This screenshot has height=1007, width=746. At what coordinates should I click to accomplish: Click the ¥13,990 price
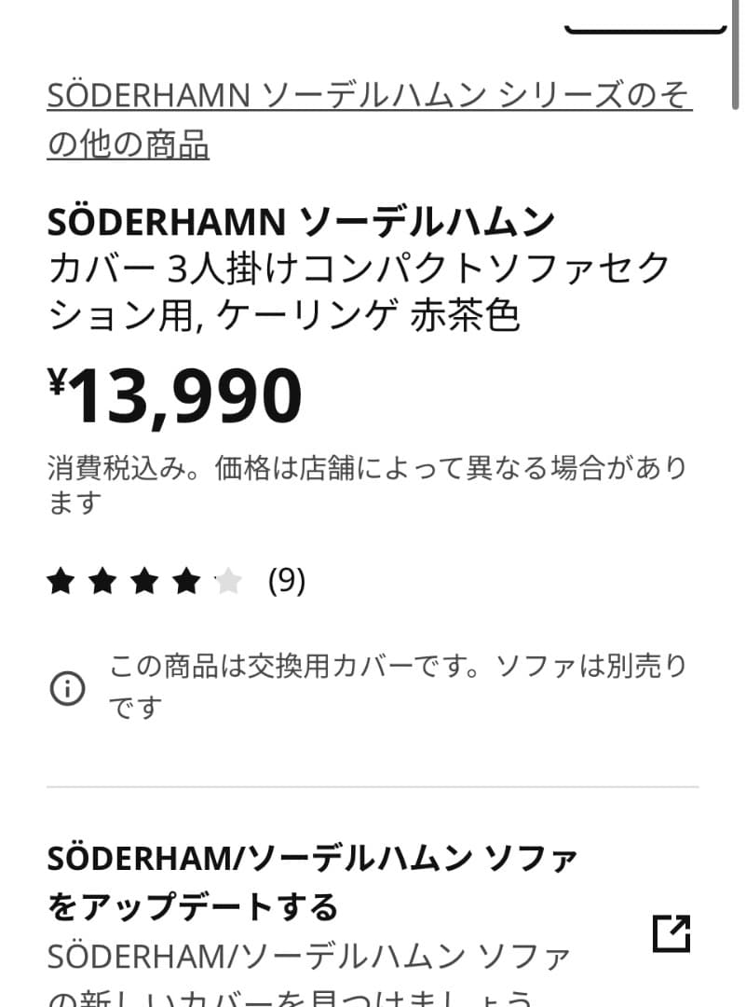click(x=186, y=395)
